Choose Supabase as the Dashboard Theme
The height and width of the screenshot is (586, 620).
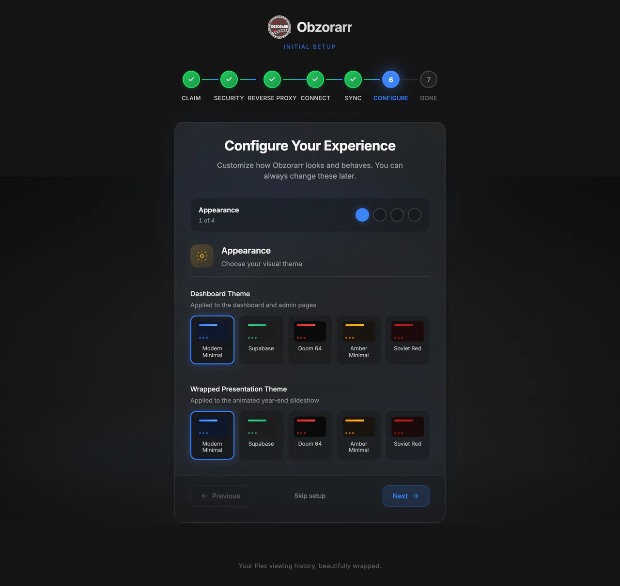(x=261, y=340)
